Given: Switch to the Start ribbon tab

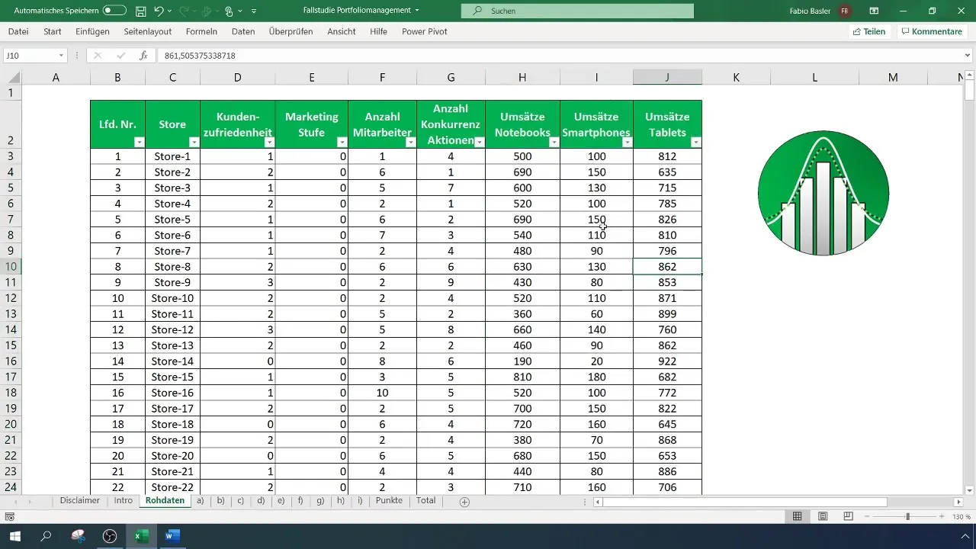Looking at the screenshot, I should coord(53,31).
